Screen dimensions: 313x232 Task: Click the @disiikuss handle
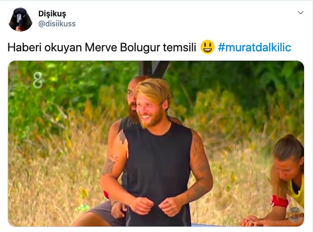(x=57, y=24)
